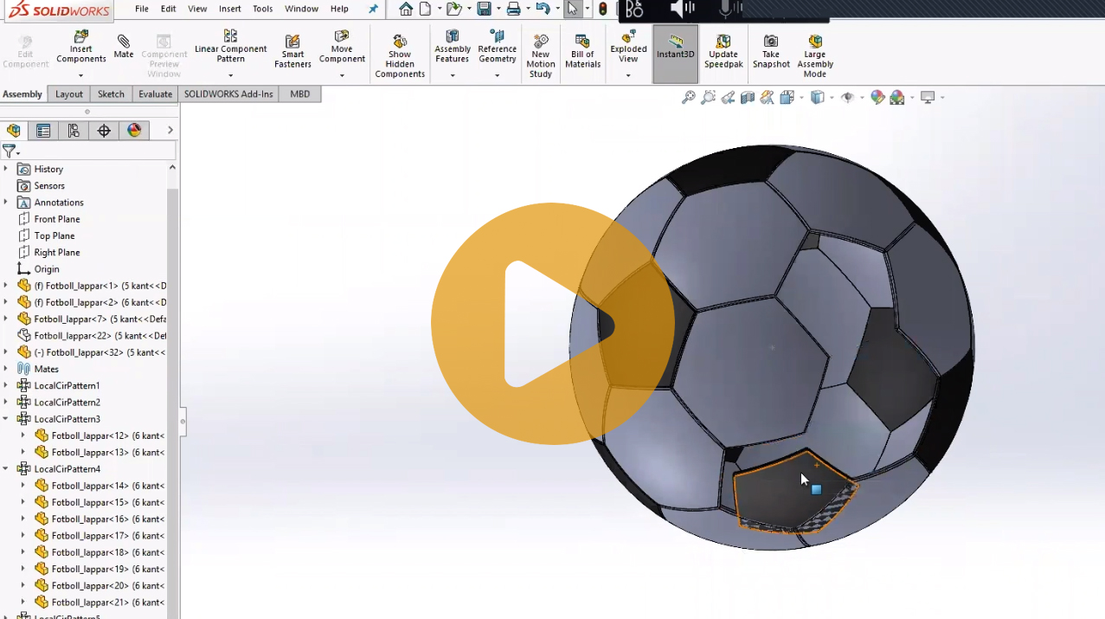This screenshot has height=619, width=1105.
Task: Open the ConfigurationManager tab icon
Action: tap(74, 131)
